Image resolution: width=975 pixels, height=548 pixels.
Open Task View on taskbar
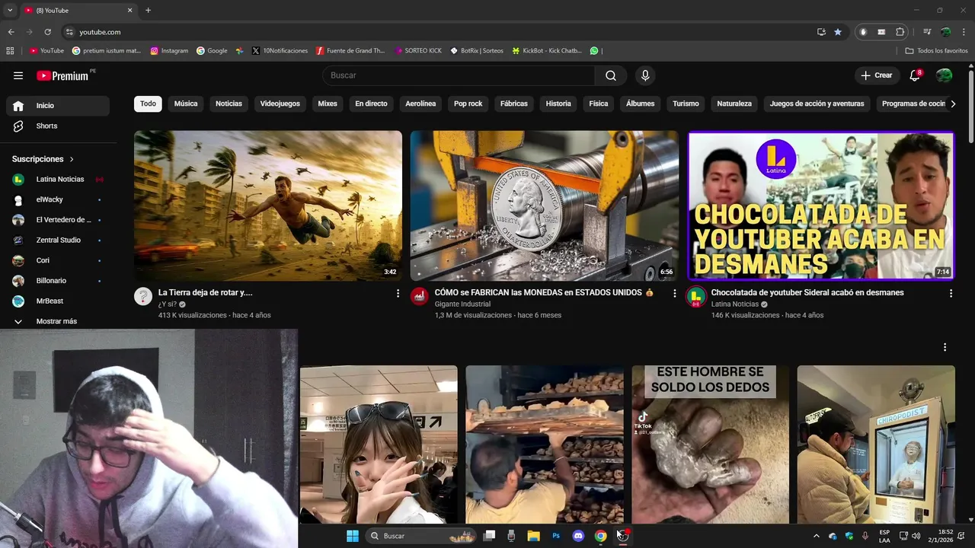[489, 536]
